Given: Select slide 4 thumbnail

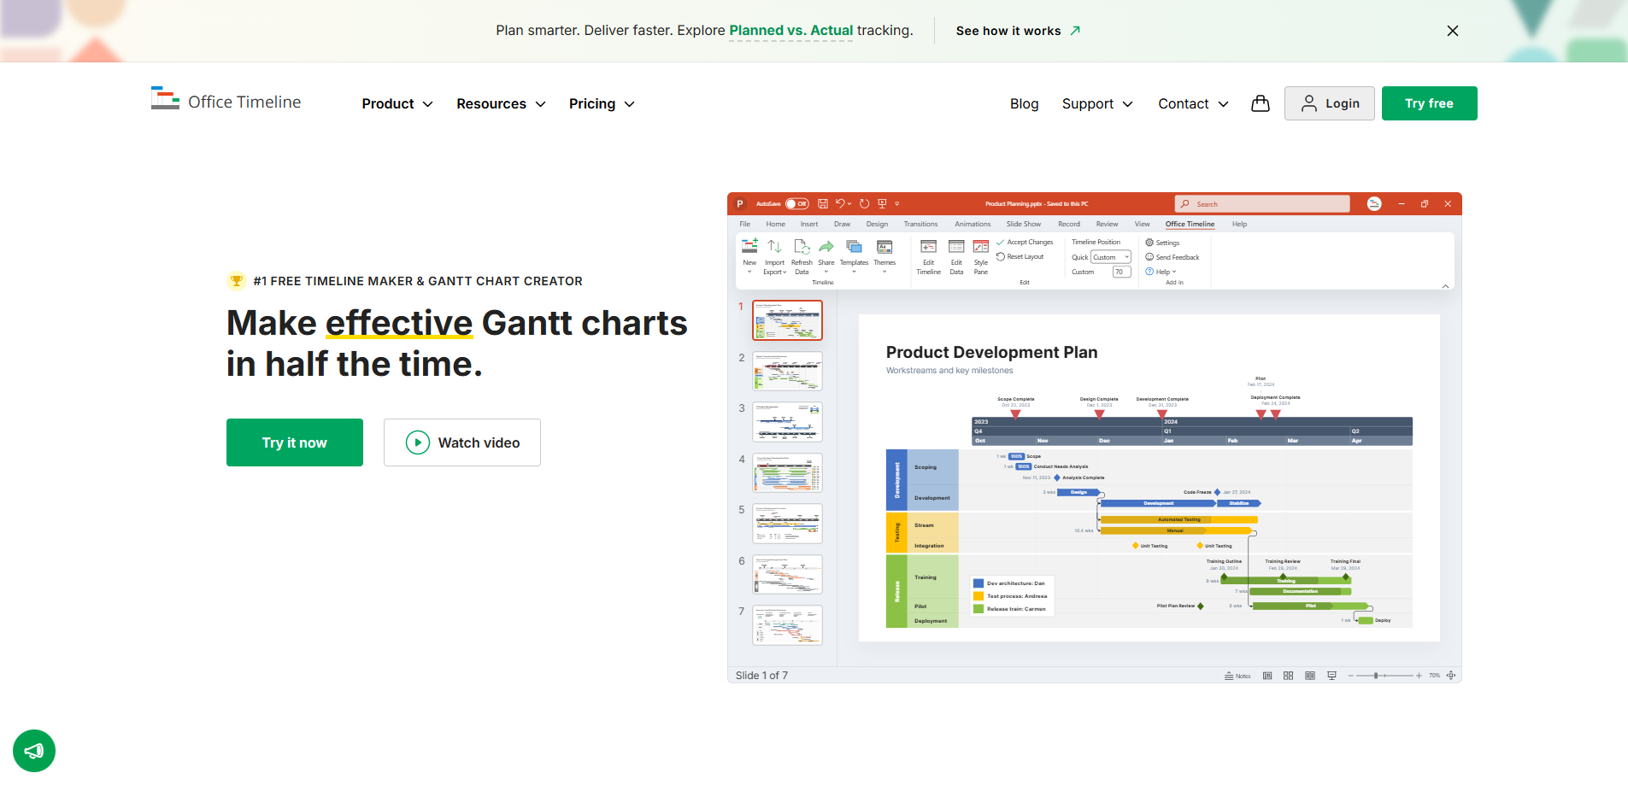Looking at the screenshot, I should click(786, 472).
